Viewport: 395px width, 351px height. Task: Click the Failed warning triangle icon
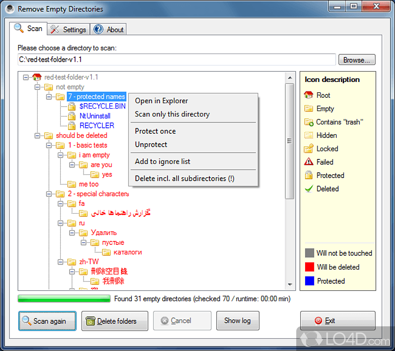point(308,162)
